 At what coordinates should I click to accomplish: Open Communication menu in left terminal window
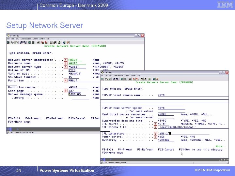[26, 39]
